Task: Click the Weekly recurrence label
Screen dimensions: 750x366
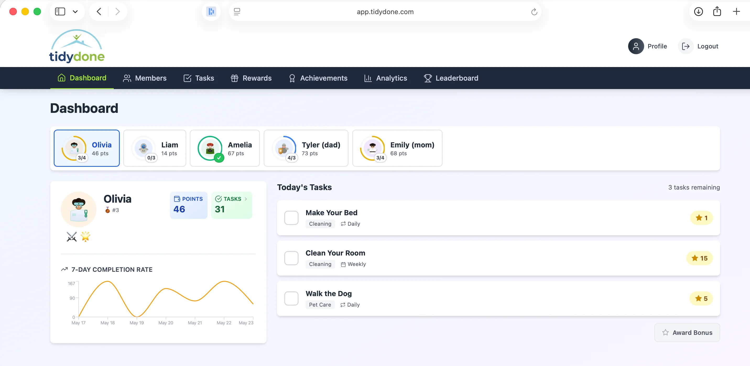Action: pos(353,264)
